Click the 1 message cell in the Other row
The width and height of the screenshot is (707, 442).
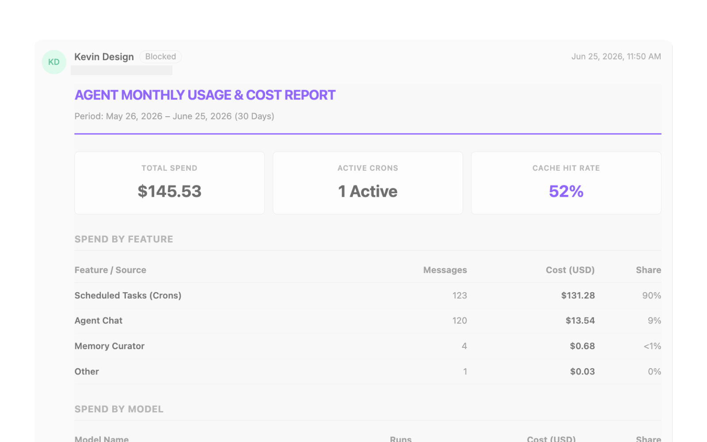click(465, 372)
